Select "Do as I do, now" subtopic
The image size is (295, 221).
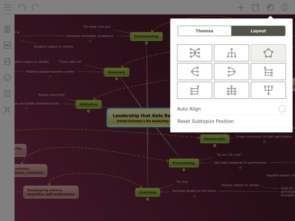pyautogui.click(x=229, y=155)
